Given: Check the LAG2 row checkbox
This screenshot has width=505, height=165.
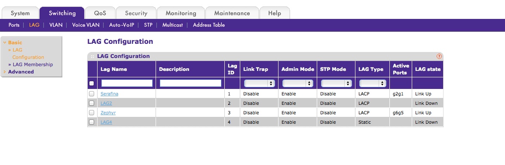Looking at the screenshot, I should 92,103.
